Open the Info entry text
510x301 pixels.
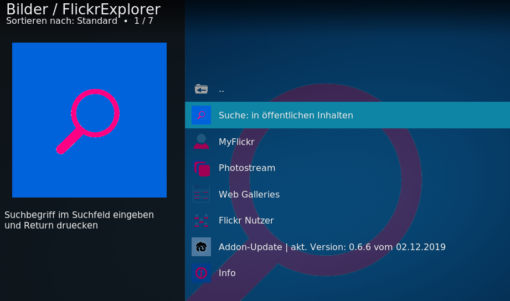[x=227, y=273]
